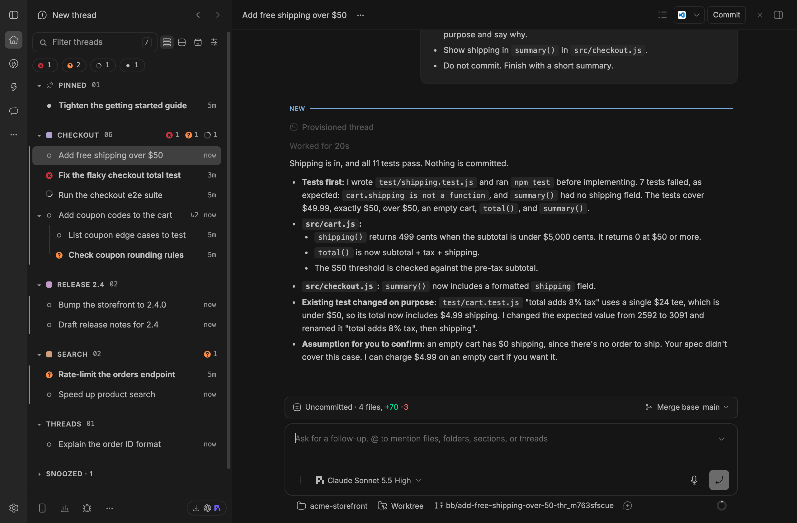Send the follow-up message button
This screenshot has width=797, height=523.
pos(719,480)
